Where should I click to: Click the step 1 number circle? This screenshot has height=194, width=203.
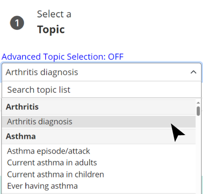tap(17, 23)
